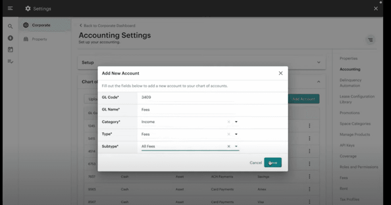Open Space Categories settings

click(x=355, y=123)
